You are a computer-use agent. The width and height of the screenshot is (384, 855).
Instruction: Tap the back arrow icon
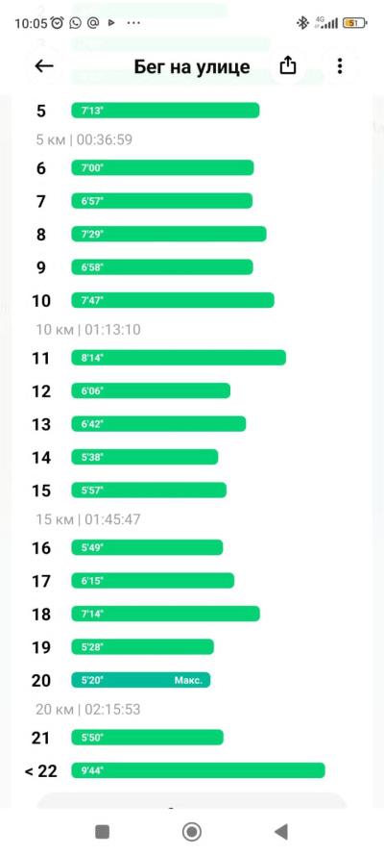(x=44, y=66)
